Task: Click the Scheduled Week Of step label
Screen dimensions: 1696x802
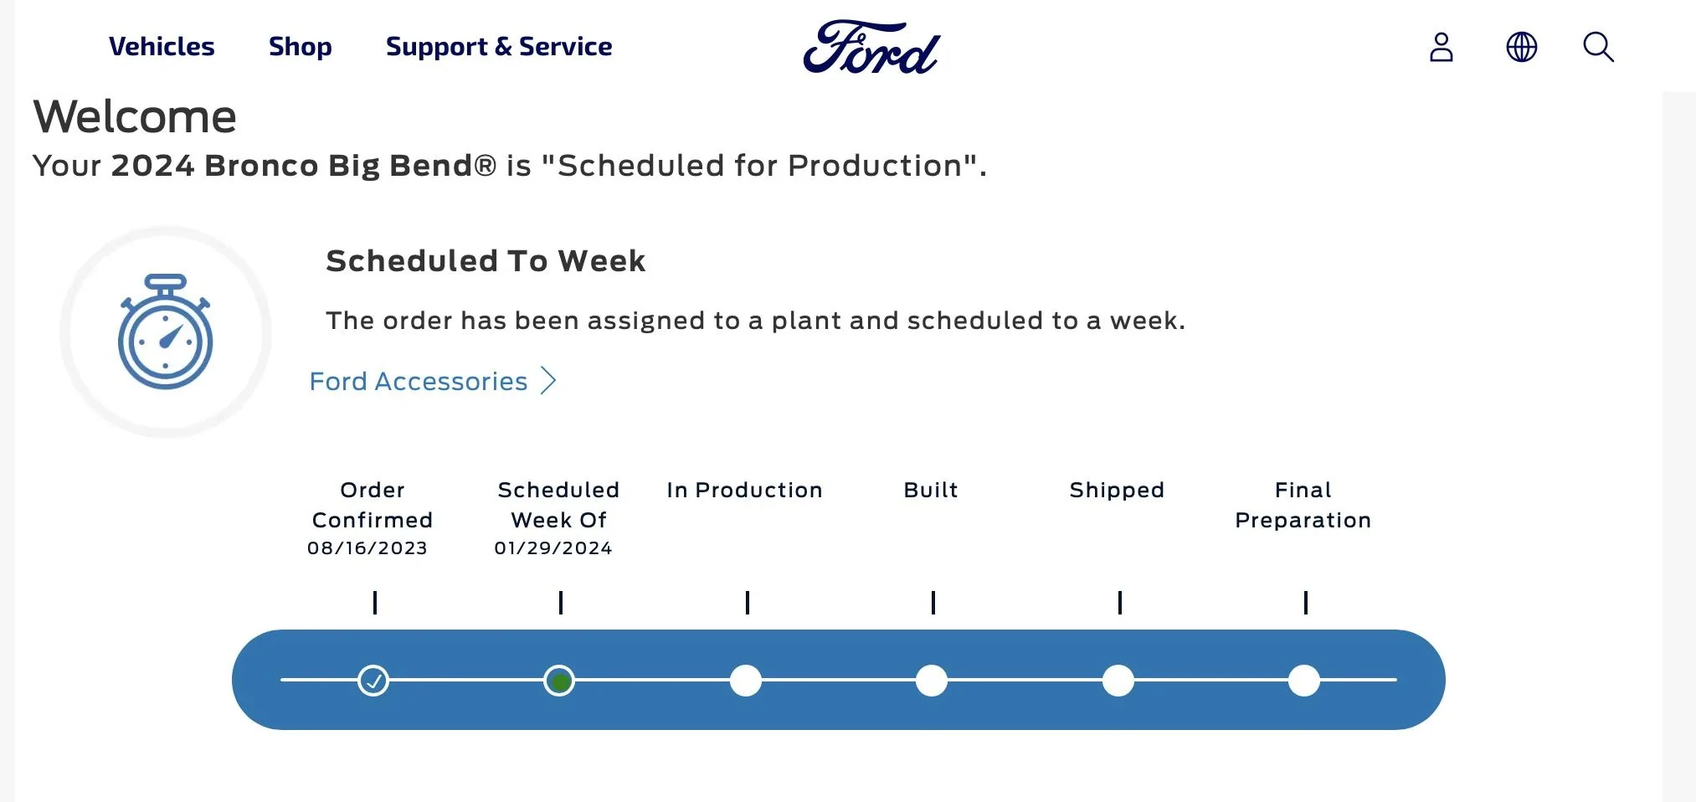Action: click(558, 505)
